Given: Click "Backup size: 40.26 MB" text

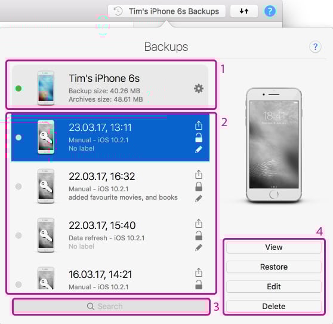Looking at the screenshot, I should click(x=104, y=91).
